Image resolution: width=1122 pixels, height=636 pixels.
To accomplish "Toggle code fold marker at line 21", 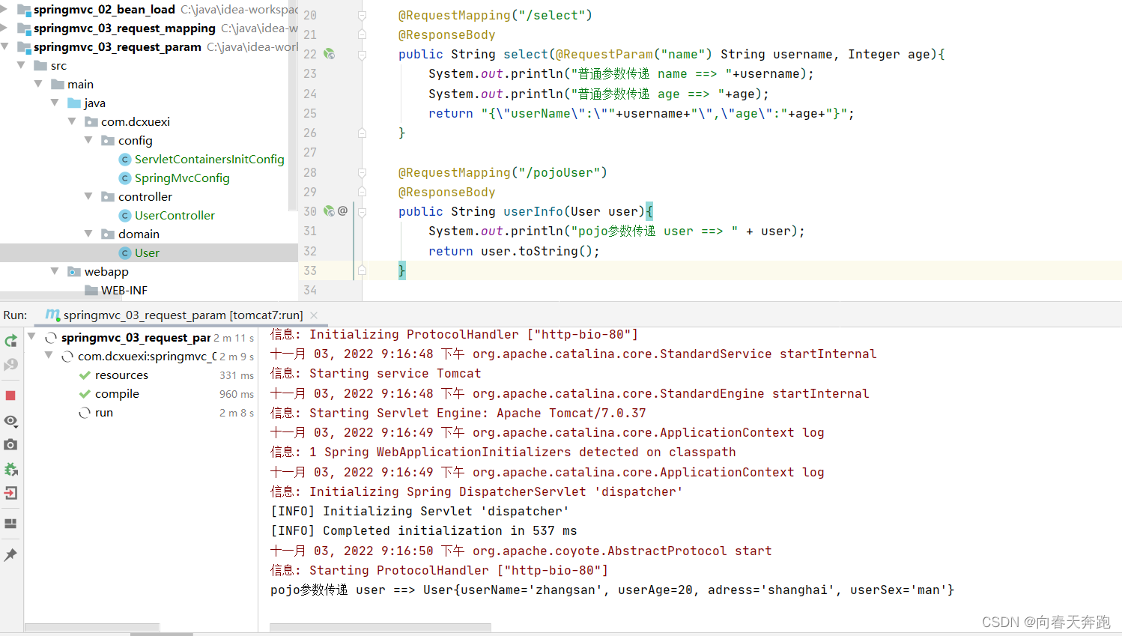I will coord(362,34).
